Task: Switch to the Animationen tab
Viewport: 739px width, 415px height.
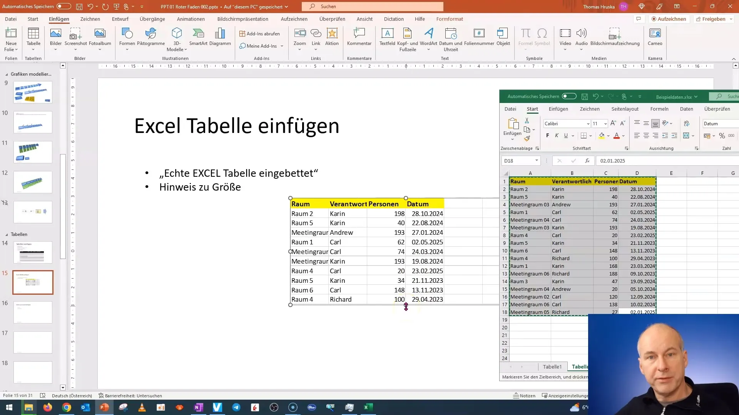Action: tap(191, 19)
